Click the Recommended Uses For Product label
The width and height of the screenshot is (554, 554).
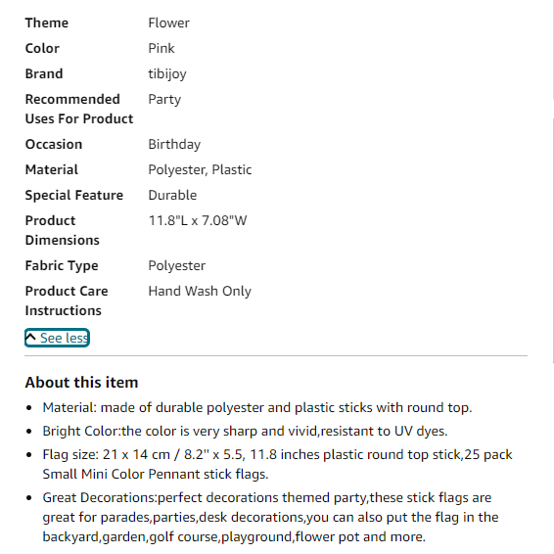(x=79, y=109)
